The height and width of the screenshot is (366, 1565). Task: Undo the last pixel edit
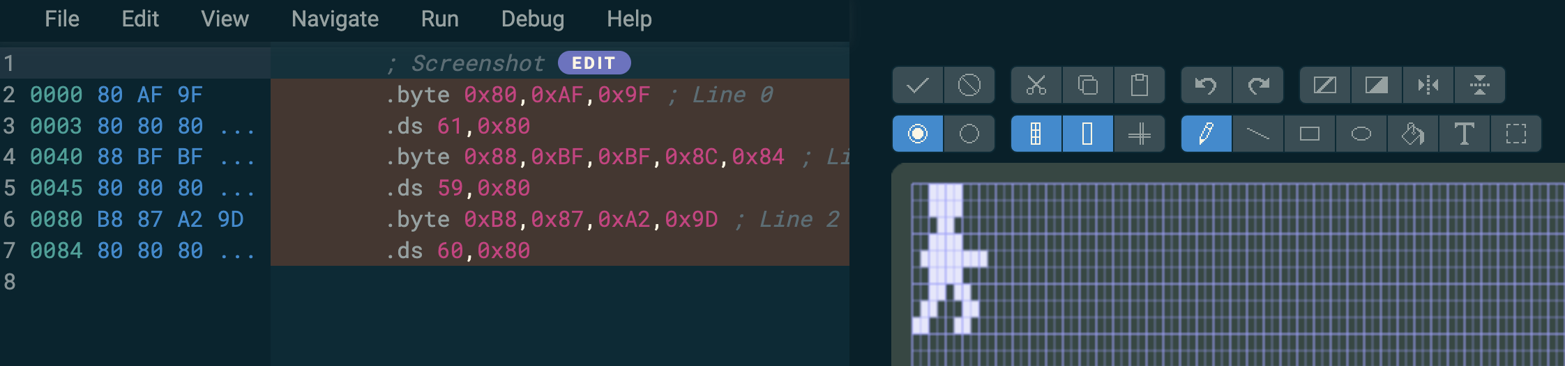tap(1207, 86)
